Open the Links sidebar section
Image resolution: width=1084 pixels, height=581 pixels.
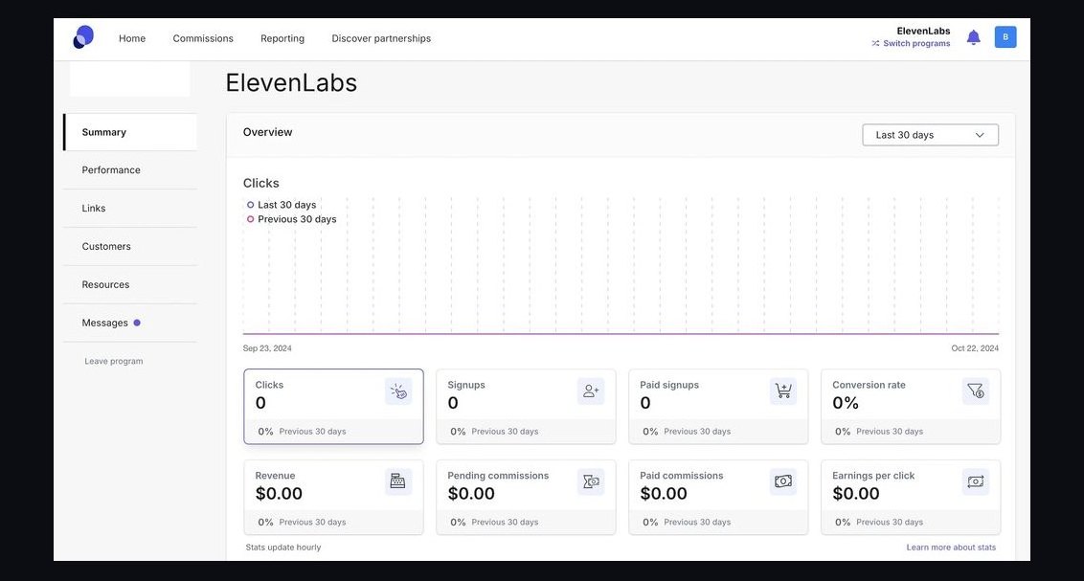pos(130,208)
